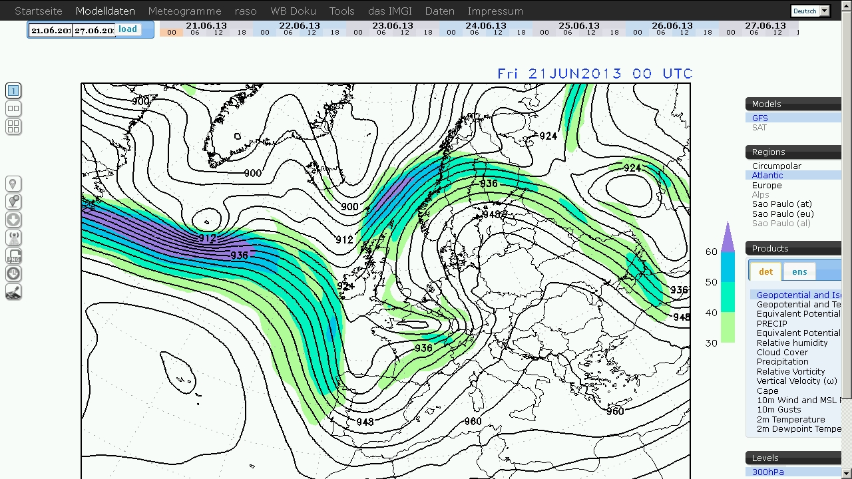Click the location pin marker icon

[x=13, y=184]
